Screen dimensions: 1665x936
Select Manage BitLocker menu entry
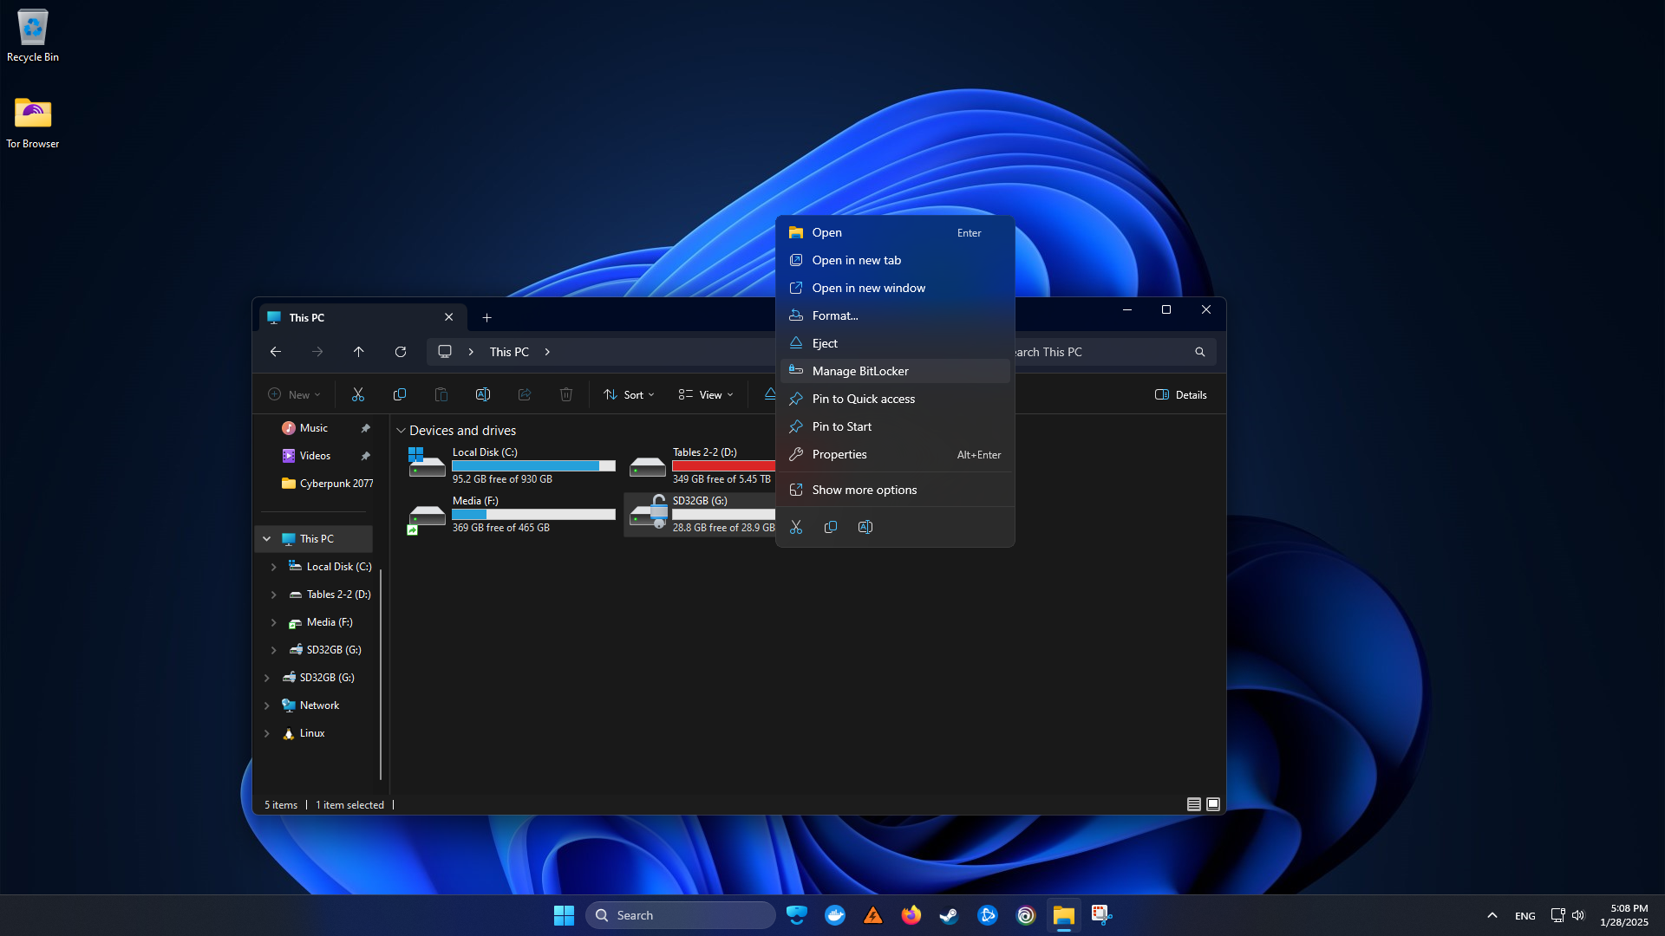point(895,371)
